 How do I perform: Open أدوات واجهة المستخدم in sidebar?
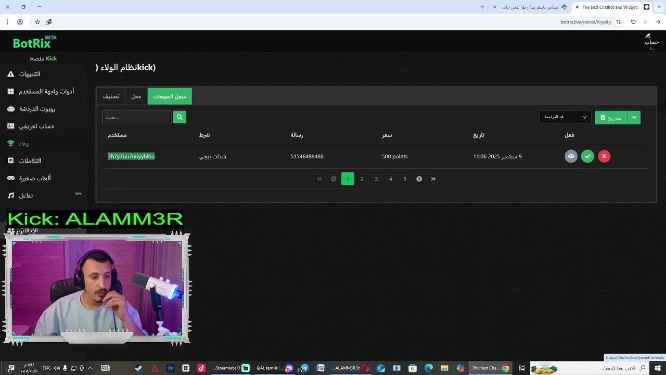coord(46,91)
